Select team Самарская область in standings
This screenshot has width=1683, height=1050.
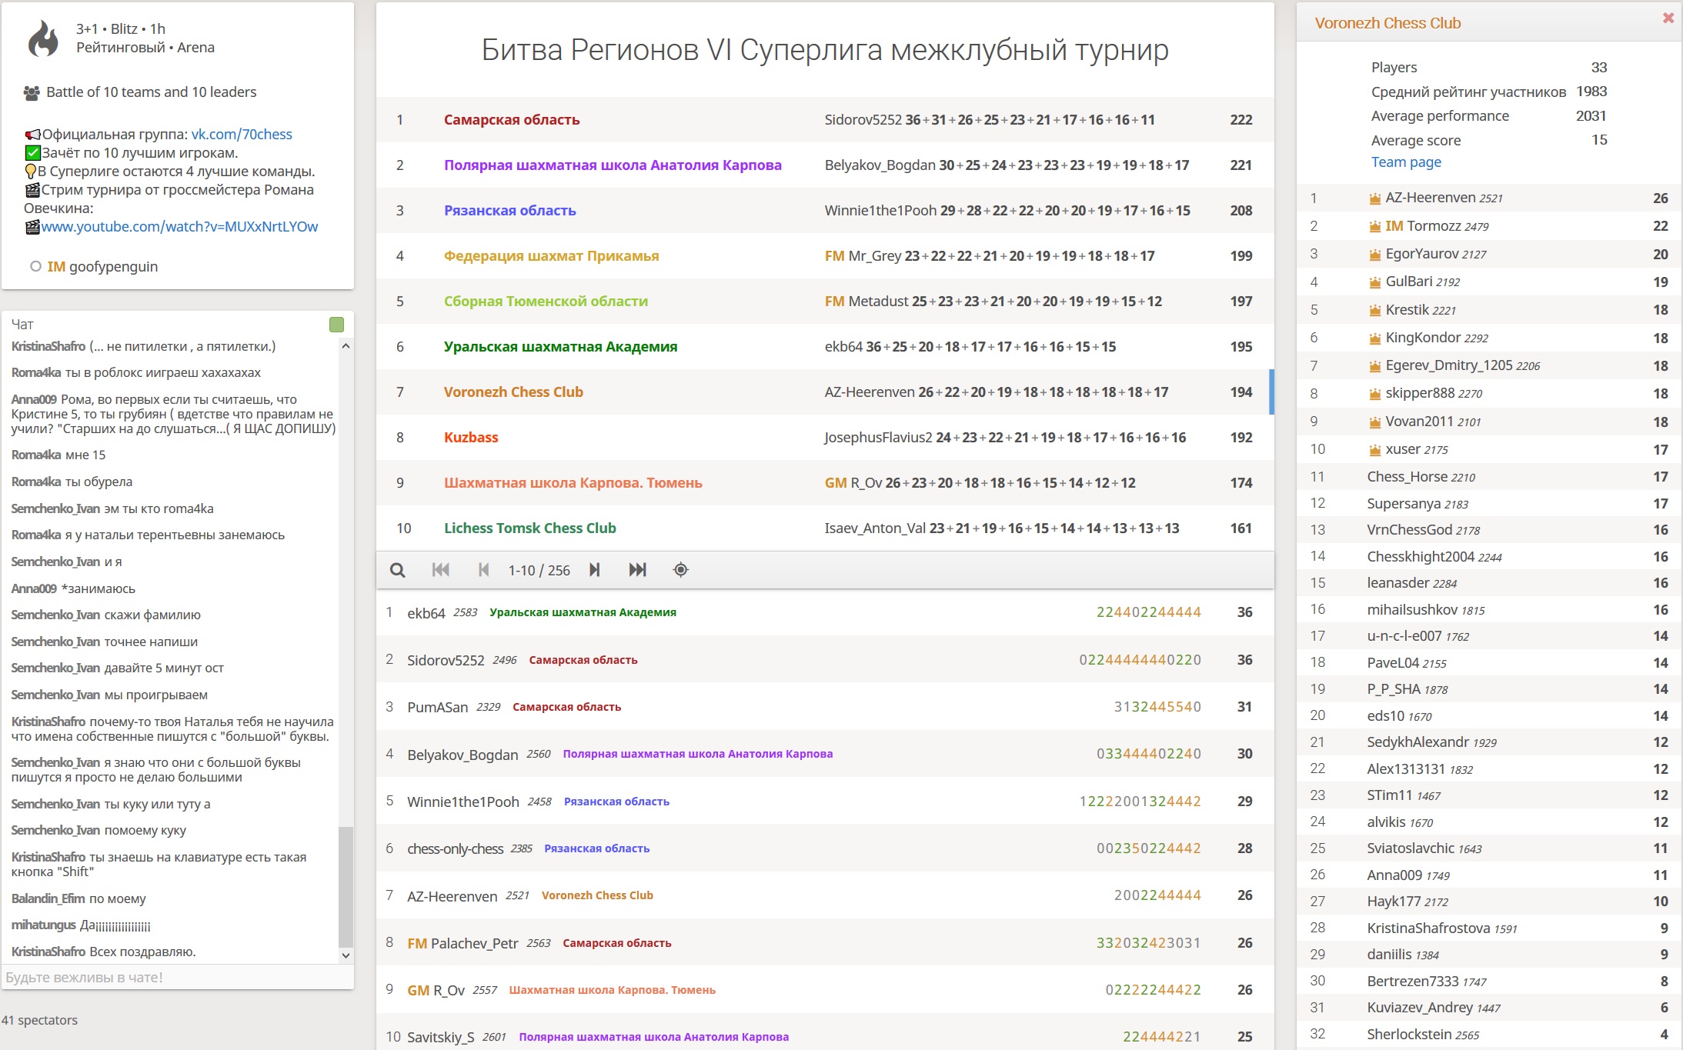coord(824,120)
